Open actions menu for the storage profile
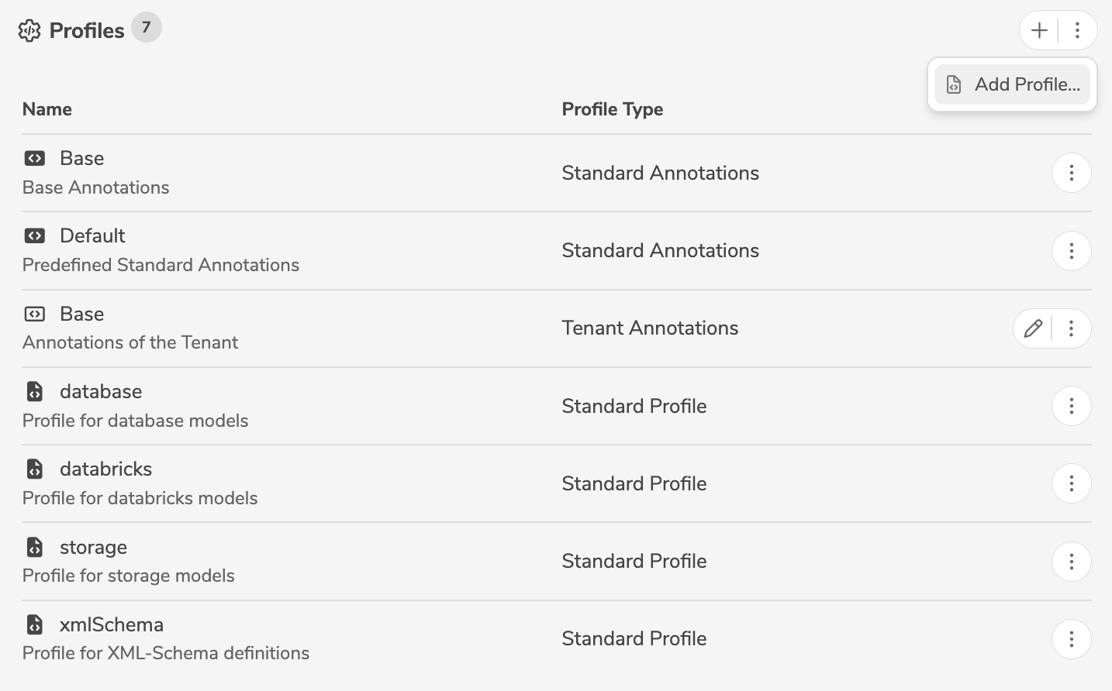 (1072, 561)
